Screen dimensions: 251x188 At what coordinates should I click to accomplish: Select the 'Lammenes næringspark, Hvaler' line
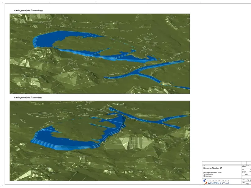point(212,172)
